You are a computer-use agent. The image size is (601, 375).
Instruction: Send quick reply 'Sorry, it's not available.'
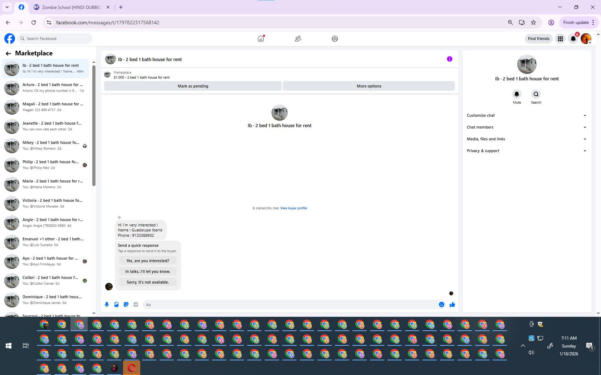click(148, 282)
